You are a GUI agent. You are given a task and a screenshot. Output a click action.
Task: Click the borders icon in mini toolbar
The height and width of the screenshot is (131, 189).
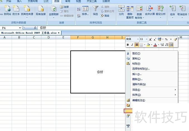point(141,45)
